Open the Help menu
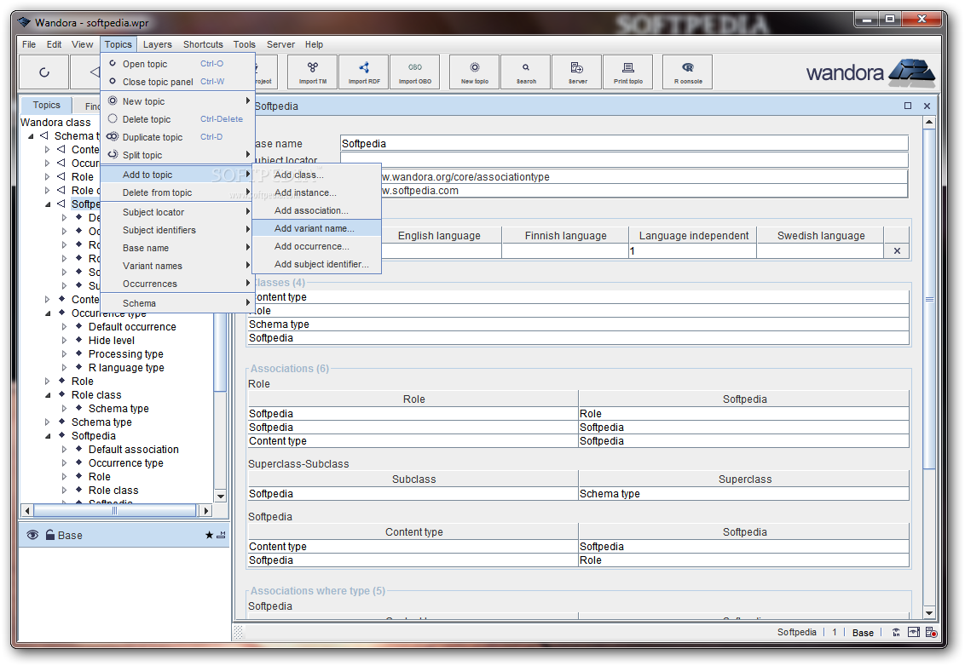 314,44
